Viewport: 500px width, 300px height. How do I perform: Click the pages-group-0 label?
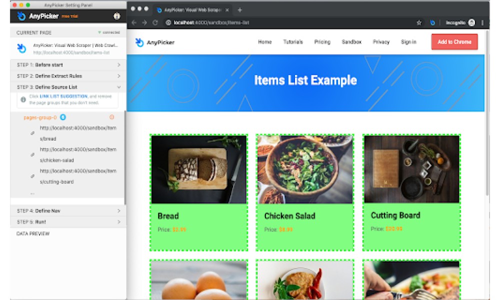pyautogui.click(x=40, y=117)
